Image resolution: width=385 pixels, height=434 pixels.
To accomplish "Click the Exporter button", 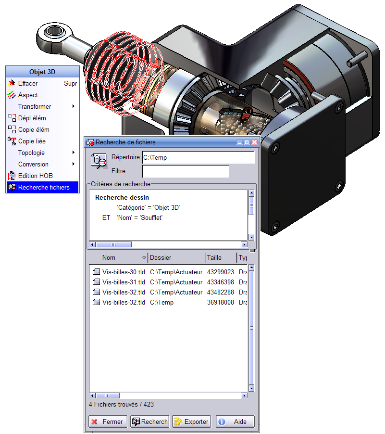I will click(191, 421).
